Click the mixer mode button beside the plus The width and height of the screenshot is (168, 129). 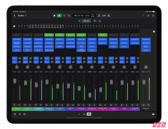click(x=86, y=21)
